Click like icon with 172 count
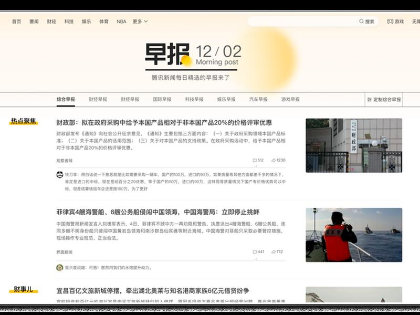The width and height of the screenshot is (420, 315). pos(274,252)
